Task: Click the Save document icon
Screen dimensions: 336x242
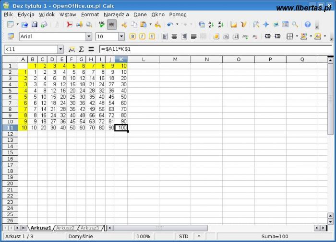Action: [x=34, y=24]
